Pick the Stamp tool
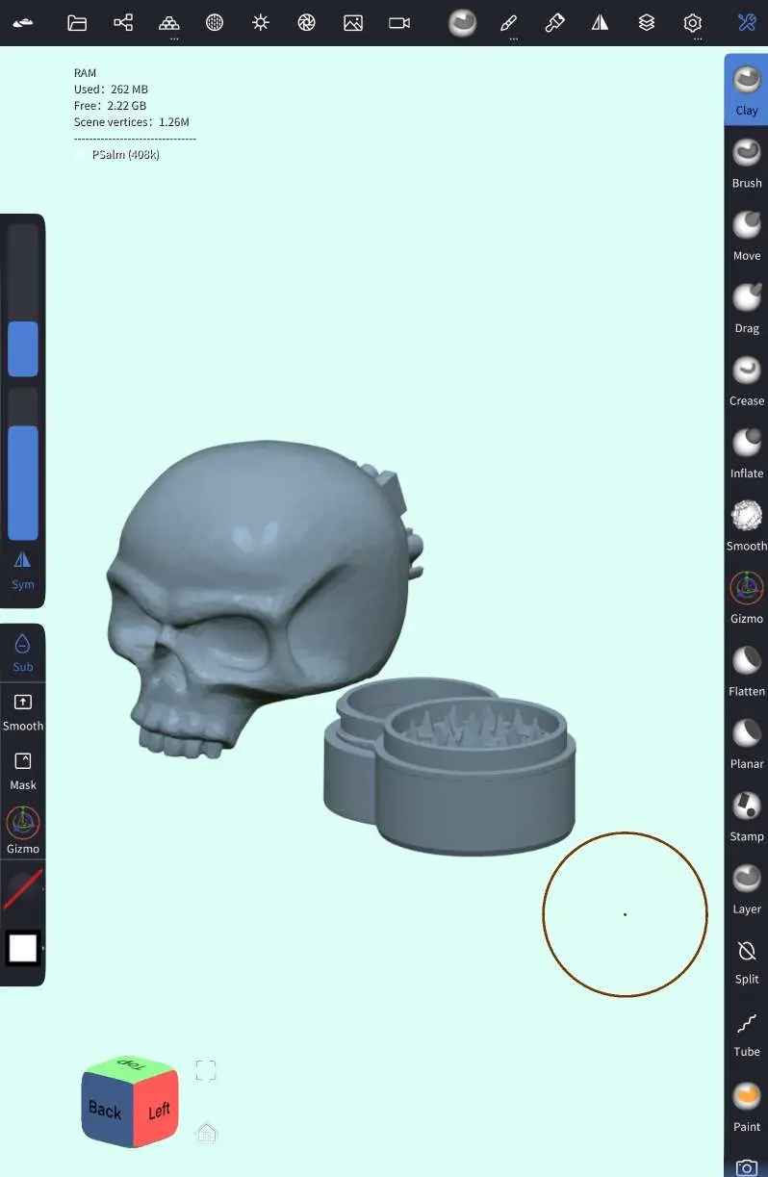 click(746, 814)
